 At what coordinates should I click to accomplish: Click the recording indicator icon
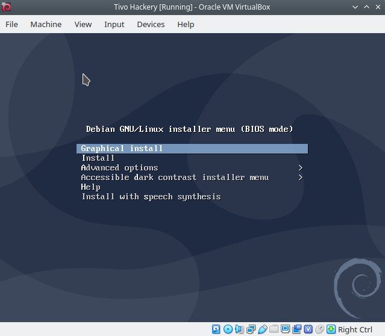pyautogui.click(x=296, y=329)
